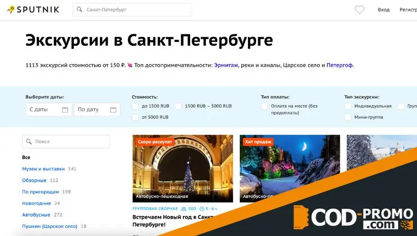Screen dimensions: 417x236
Task: Select 'Новогодние' category
Action: point(36,203)
